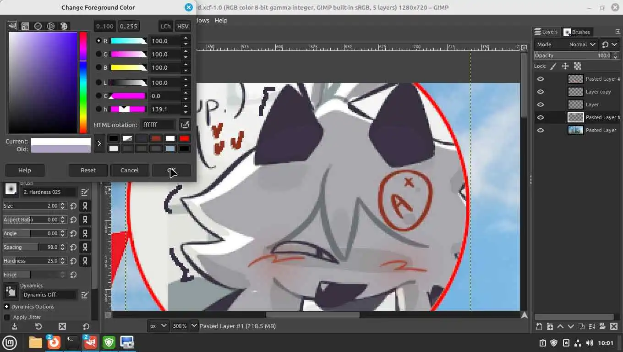
Task: Open the dynamics editor icon beside Dynamics Off
Action: (x=85, y=295)
